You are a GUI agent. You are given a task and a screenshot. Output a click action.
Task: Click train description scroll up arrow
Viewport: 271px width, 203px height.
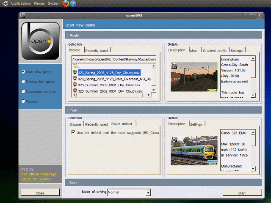[253, 132]
